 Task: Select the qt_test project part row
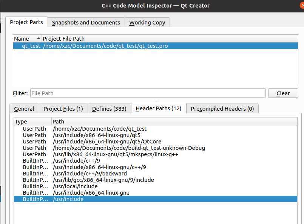click(156, 46)
